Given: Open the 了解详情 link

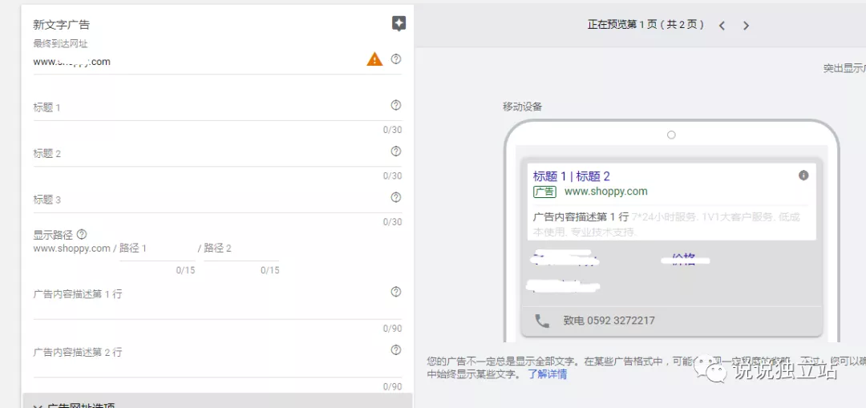Looking at the screenshot, I should 547,374.
